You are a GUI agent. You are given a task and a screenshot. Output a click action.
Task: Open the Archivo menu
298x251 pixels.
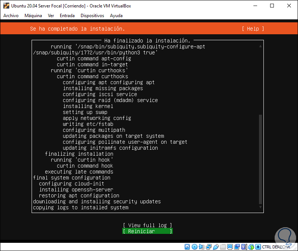pos(11,16)
